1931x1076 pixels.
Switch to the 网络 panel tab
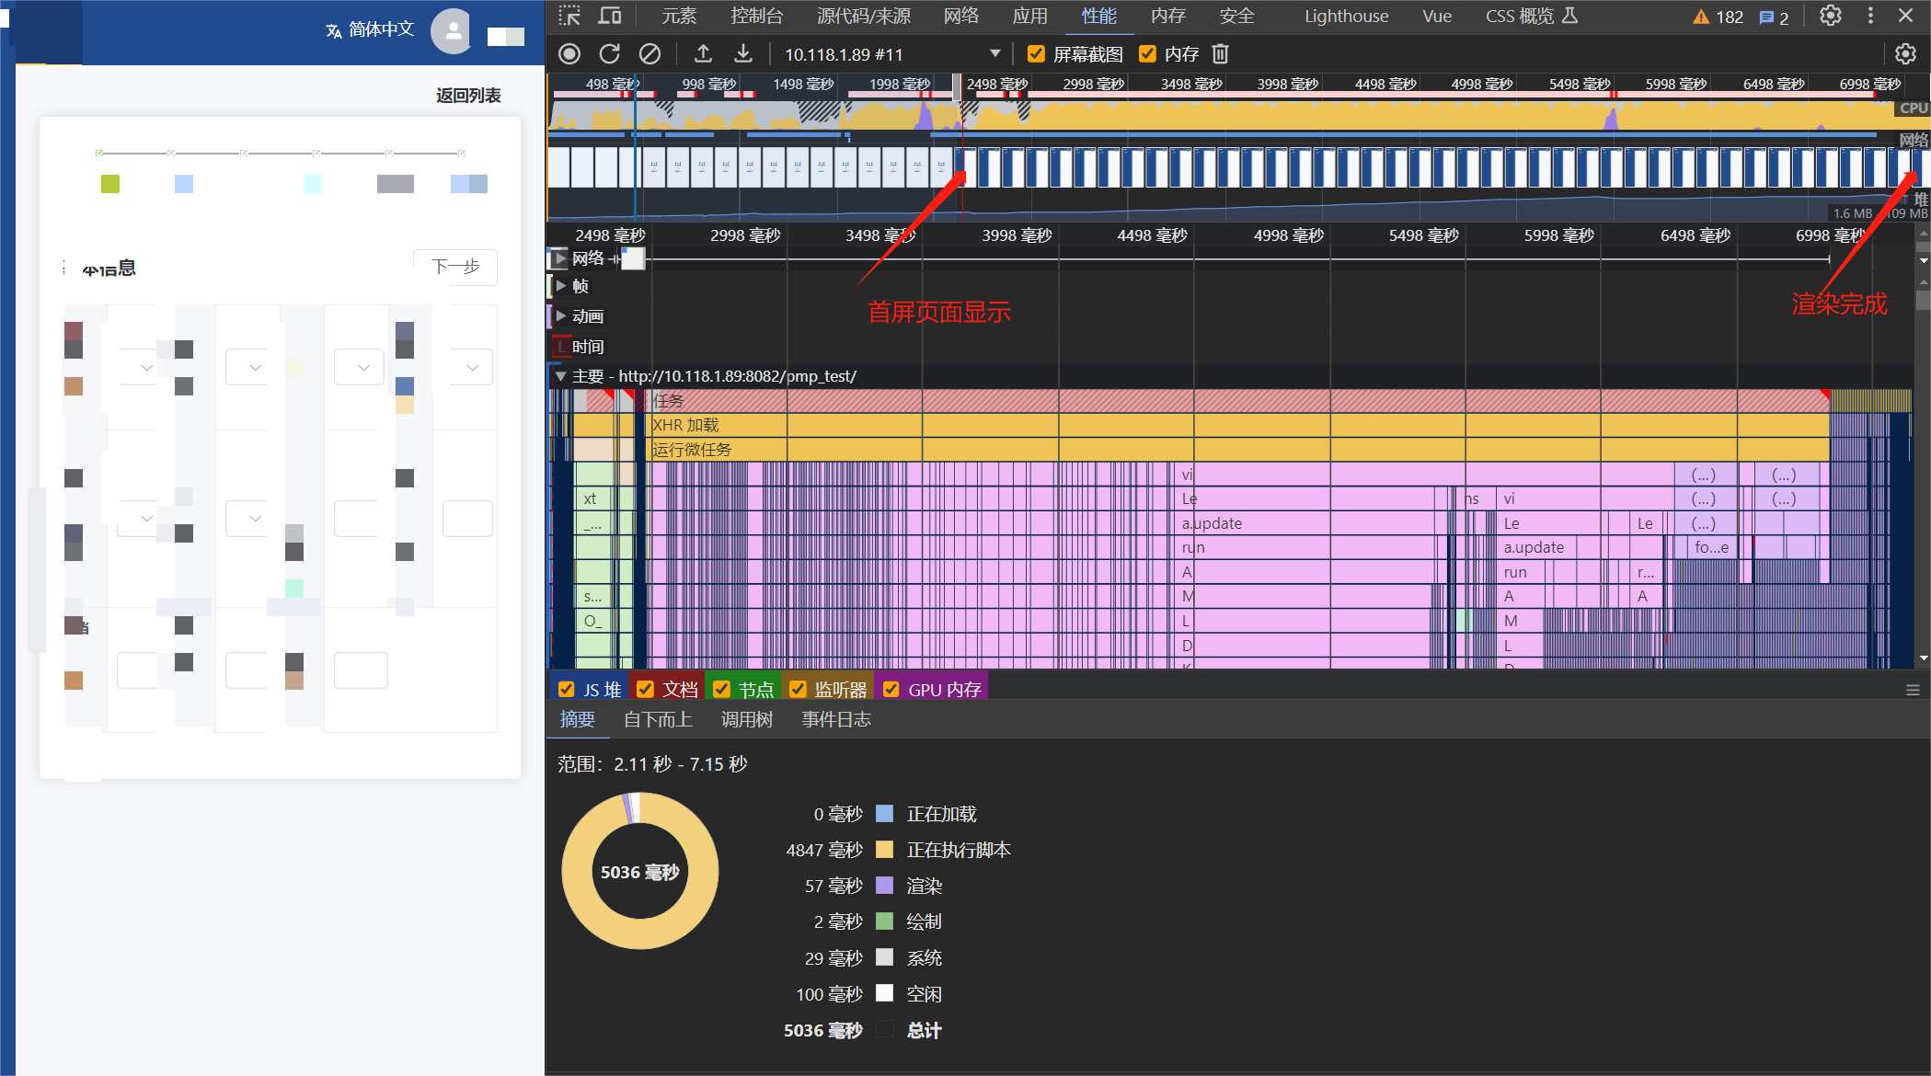coord(961,16)
